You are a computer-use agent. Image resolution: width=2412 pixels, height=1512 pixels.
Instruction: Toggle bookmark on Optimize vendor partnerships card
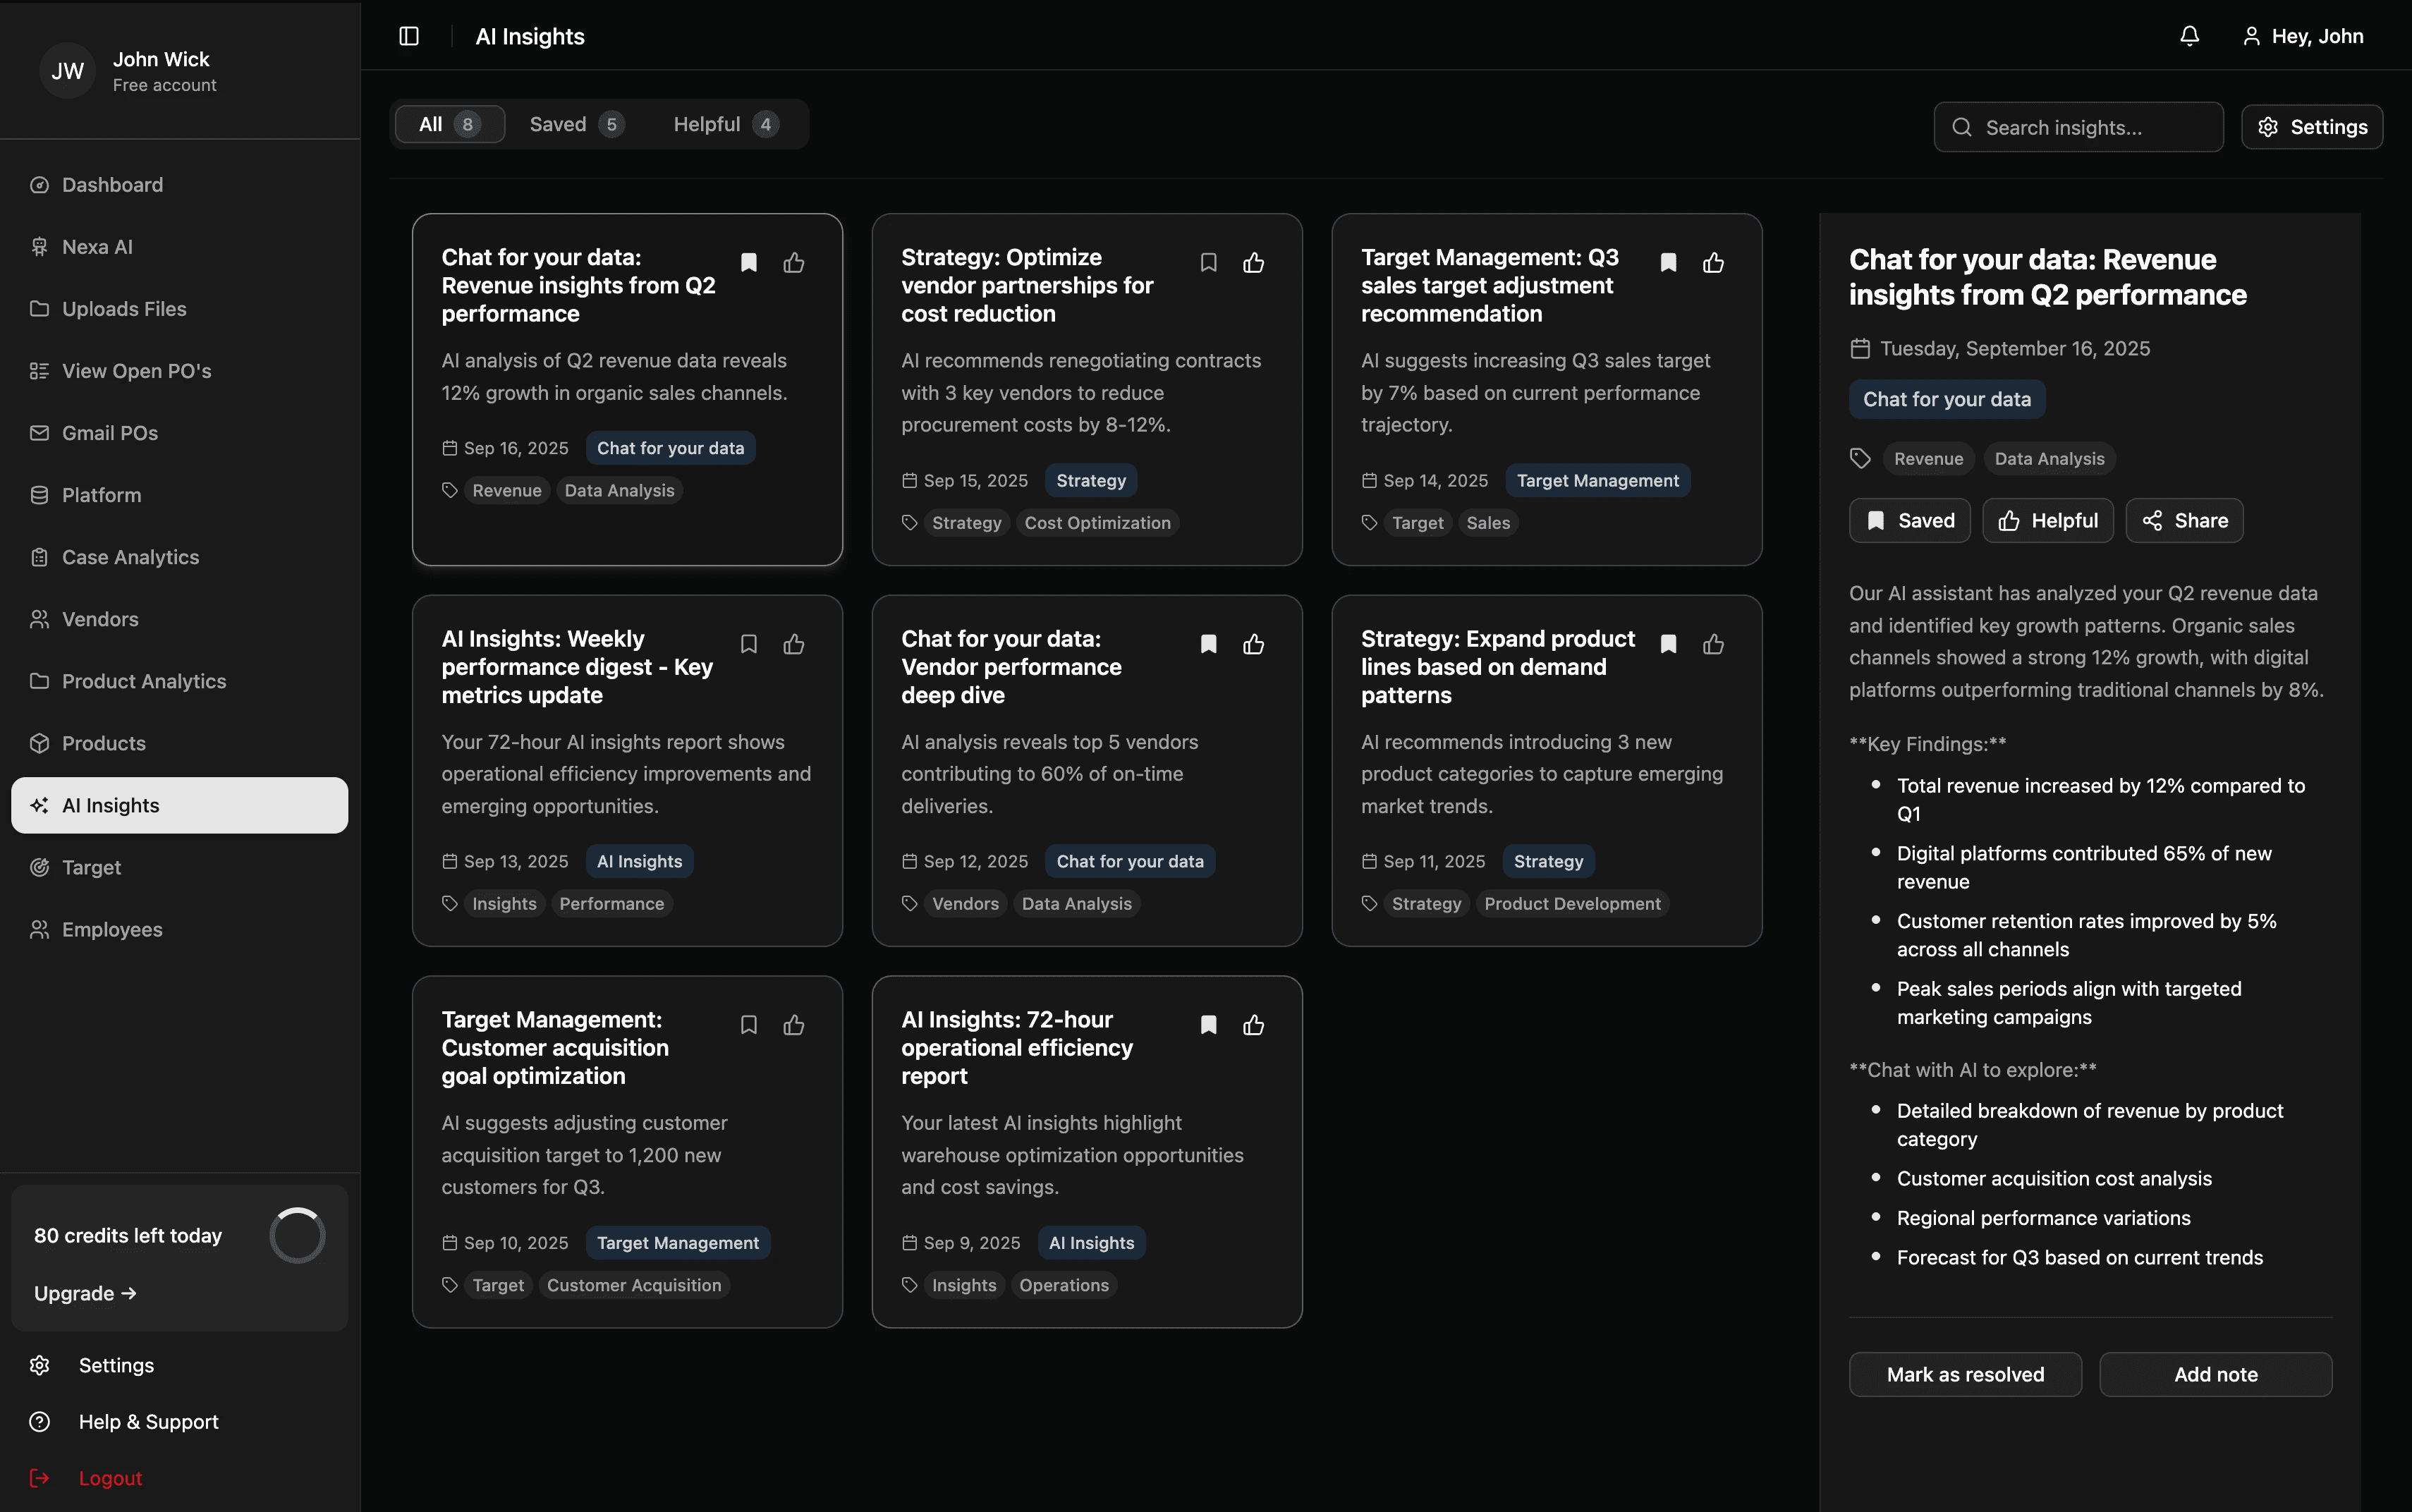point(1208,263)
